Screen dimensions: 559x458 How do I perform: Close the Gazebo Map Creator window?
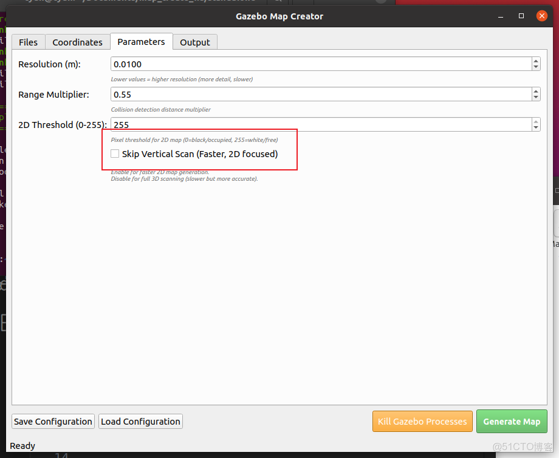click(x=542, y=16)
